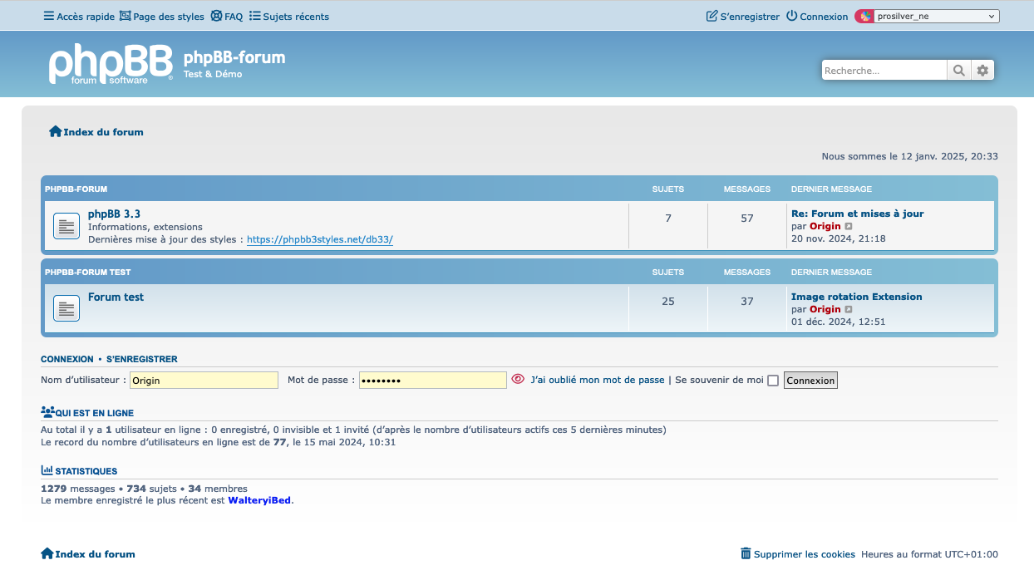Image resolution: width=1034 pixels, height=570 pixels.
Task: Open the FAQ menu item
Action: click(x=227, y=17)
